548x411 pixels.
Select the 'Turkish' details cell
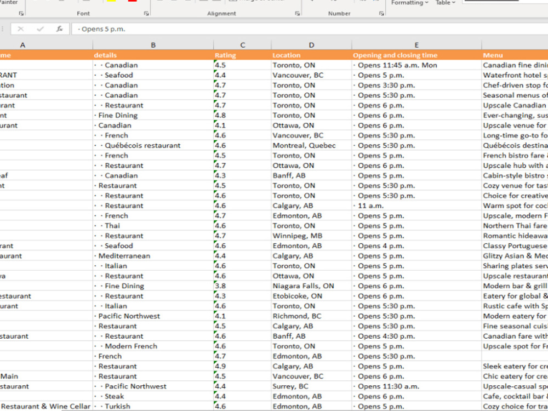tap(153, 407)
